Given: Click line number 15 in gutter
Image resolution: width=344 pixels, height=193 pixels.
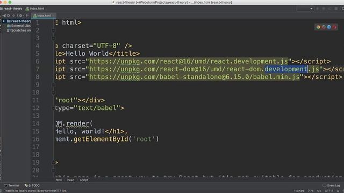Looking at the screenshot, I should point(36,131).
